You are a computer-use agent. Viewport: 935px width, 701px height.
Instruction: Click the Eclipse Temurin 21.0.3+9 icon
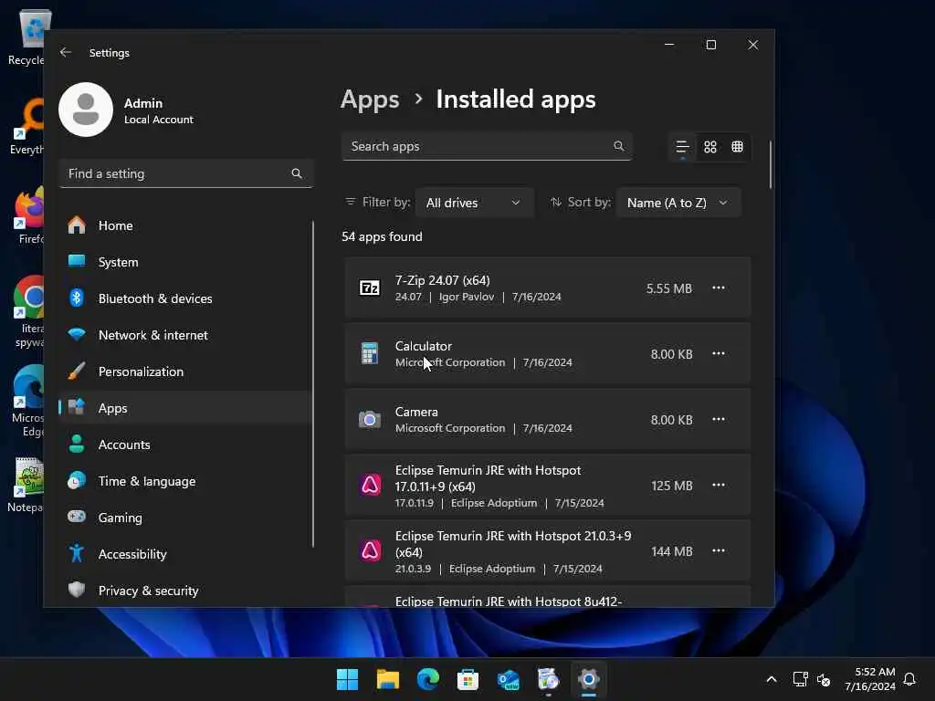click(x=371, y=550)
